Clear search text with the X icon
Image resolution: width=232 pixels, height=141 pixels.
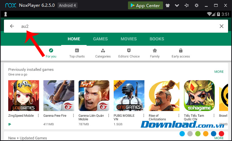[222, 26]
